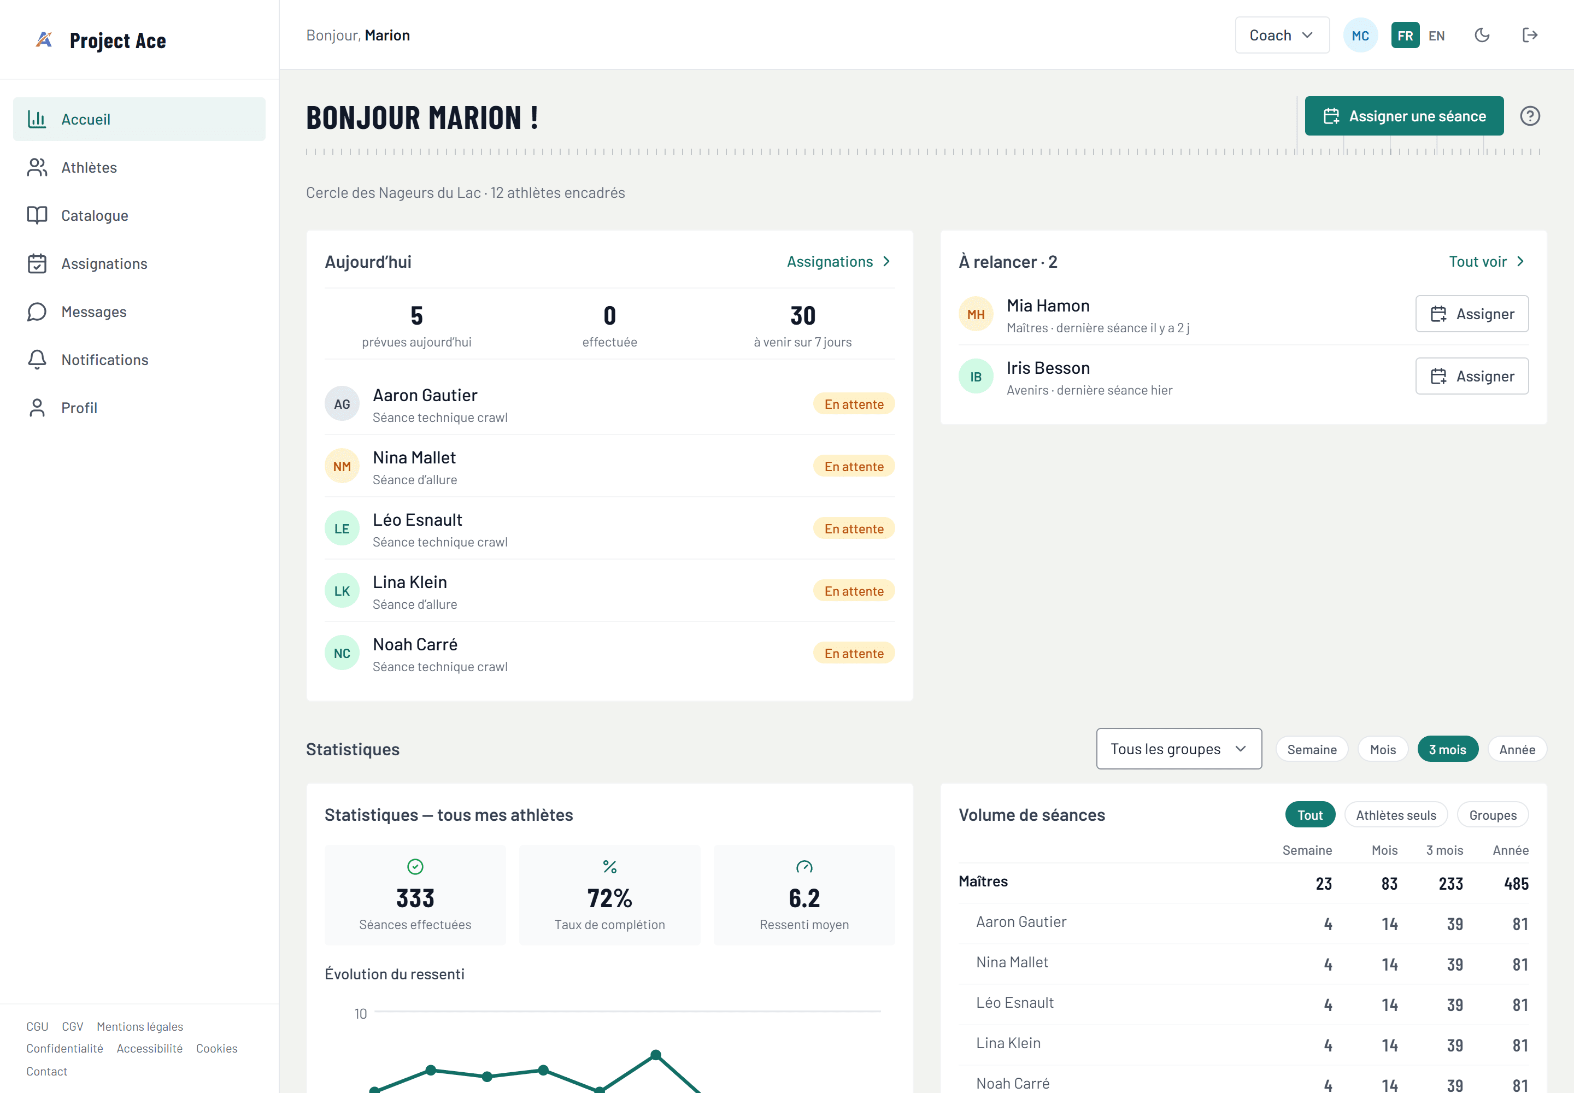Open the Mentions légales footer link

(x=140, y=1026)
